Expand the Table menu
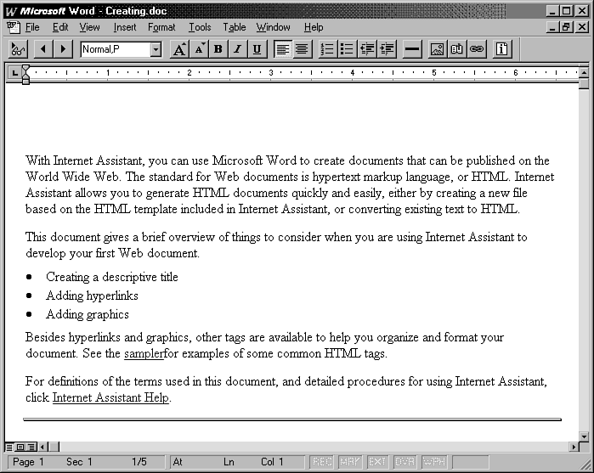Screen dimensions: 594x473 [x=234, y=27]
